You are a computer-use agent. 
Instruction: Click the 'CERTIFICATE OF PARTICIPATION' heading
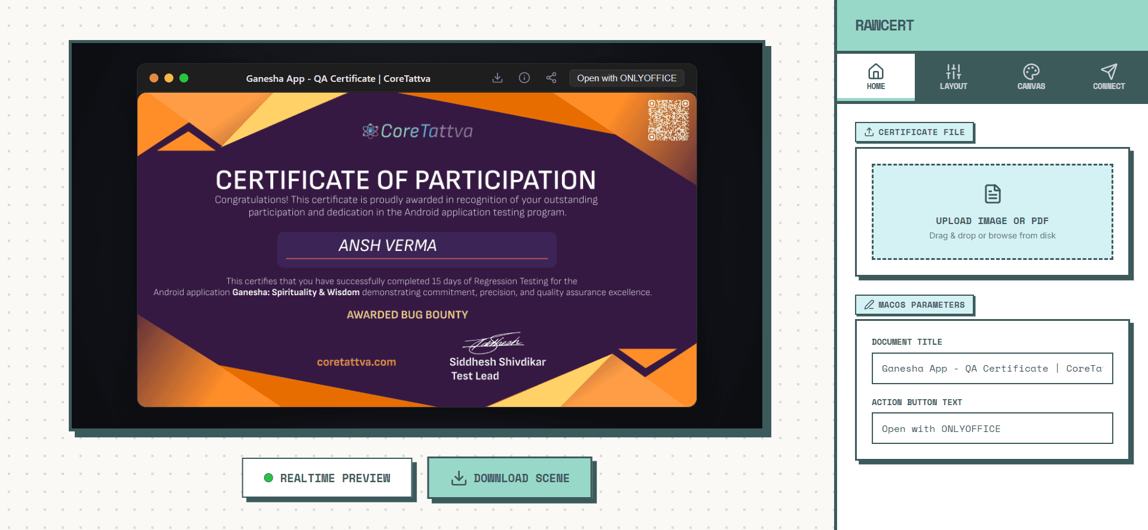tap(406, 180)
